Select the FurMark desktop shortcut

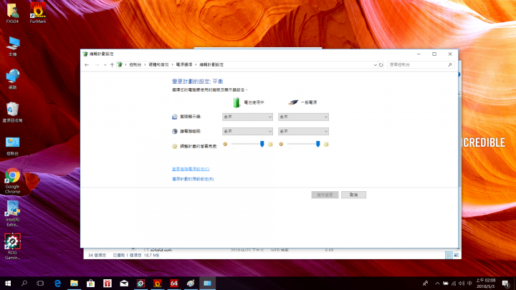[x=38, y=14]
